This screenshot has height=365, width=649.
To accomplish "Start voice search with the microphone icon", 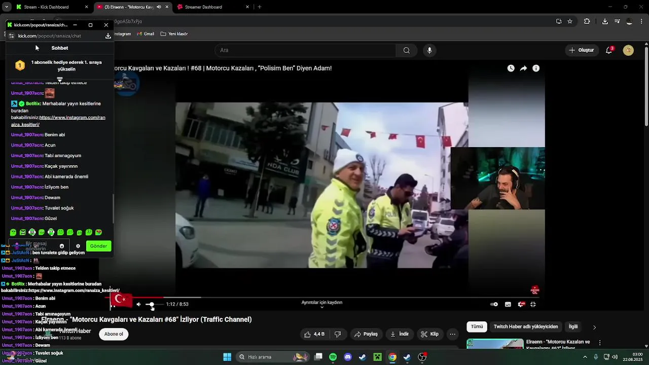I will pyautogui.click(x=429, y=50).
